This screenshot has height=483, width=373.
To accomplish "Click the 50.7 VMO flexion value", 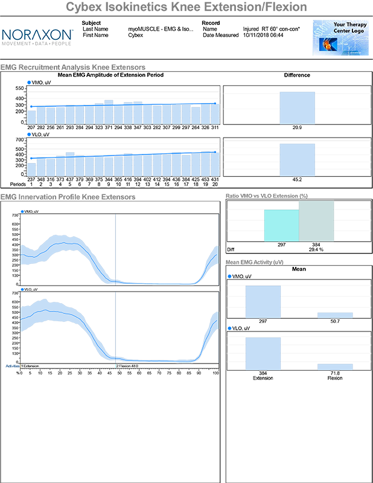I will coord(335,321).
